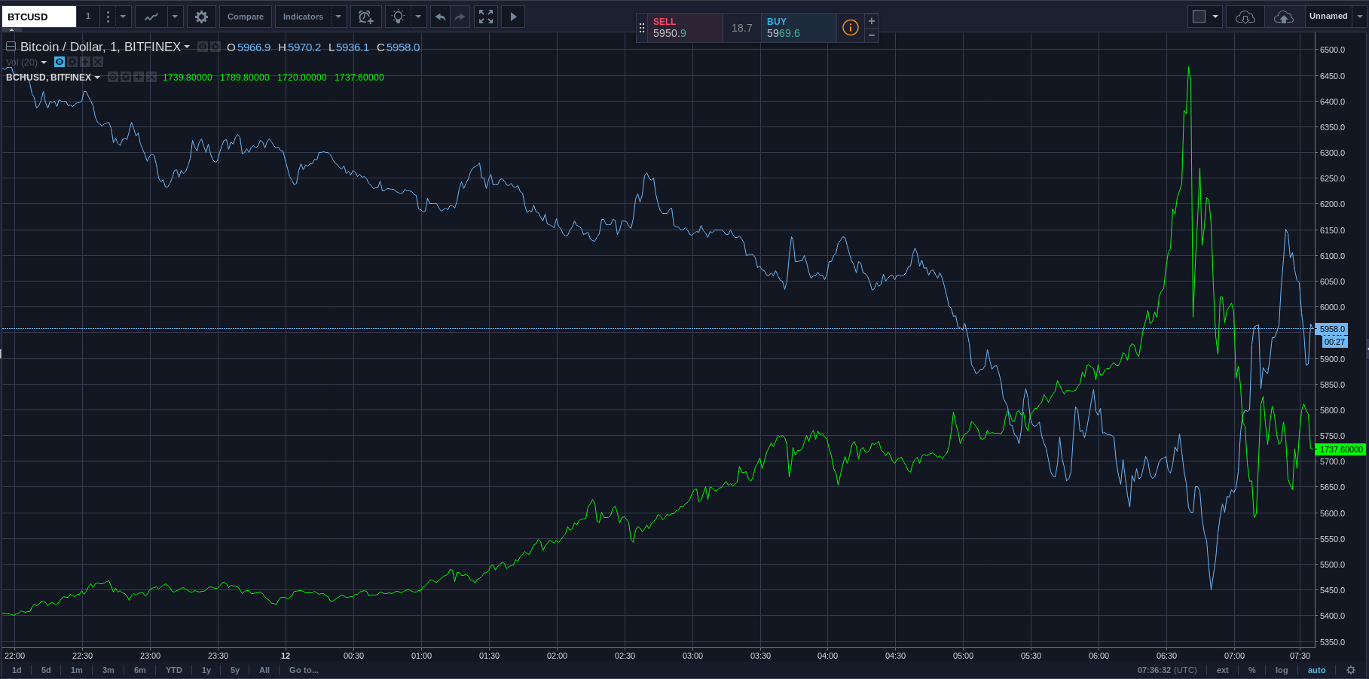
Task: Undo the last chart action
Action: (440, 17)
